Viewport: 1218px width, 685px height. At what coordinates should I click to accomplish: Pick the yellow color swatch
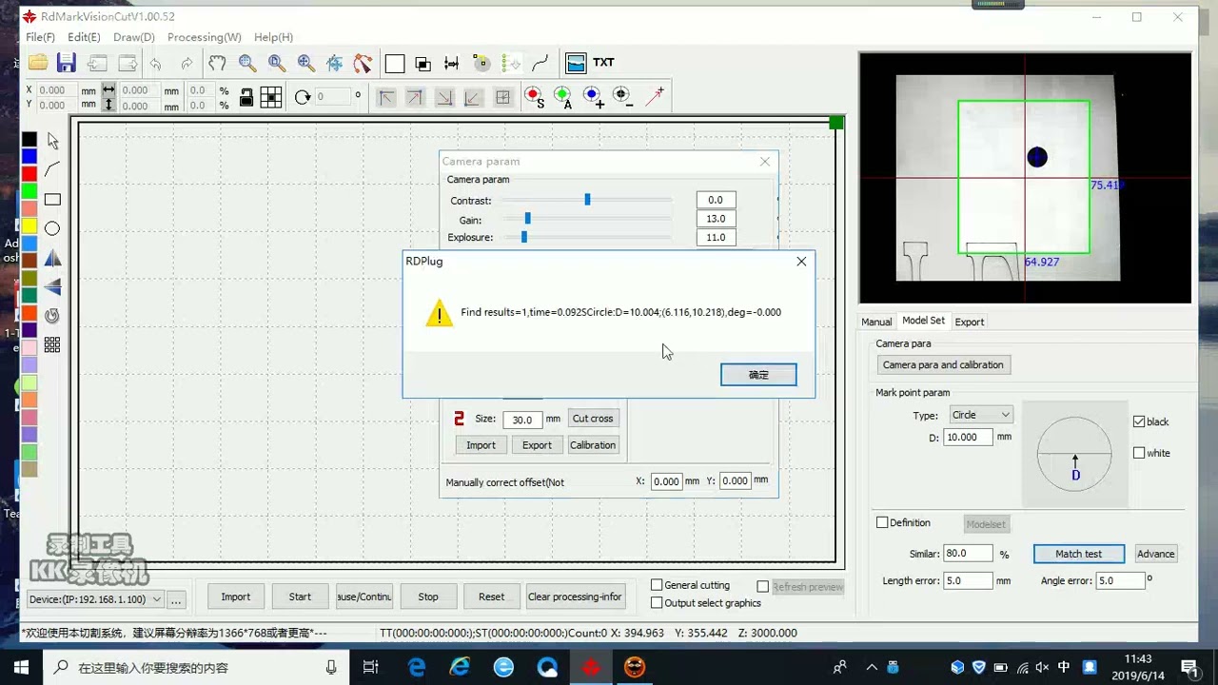pyautogui.click(x=29, y=226)
